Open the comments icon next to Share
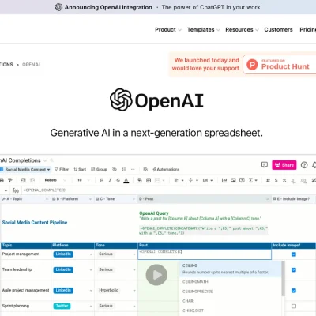 click(265, 165)
